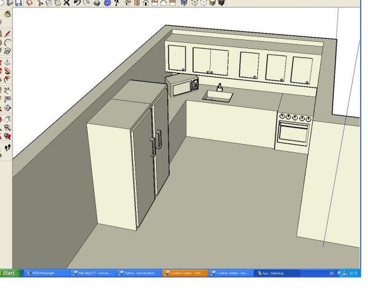Switch to MSN Messenger taskbar window
The width and height of the screenshot is (368, 294).
tap(44, 289)
